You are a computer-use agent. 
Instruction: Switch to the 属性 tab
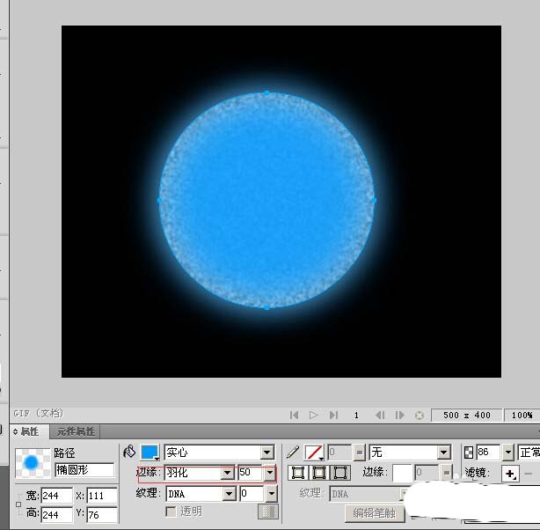tap(30, 431)
